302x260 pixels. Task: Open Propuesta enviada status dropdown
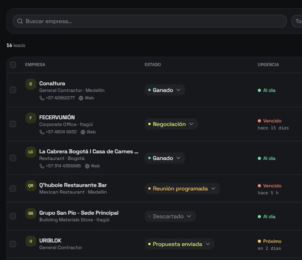pos(179,244)
